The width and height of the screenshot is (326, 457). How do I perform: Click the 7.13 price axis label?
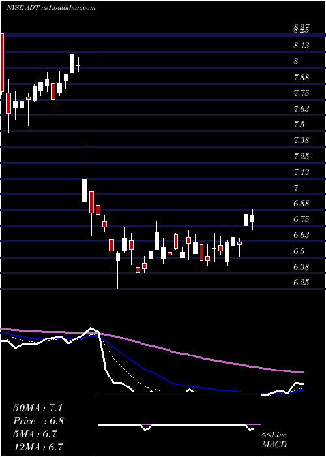[x=301, y=172]
